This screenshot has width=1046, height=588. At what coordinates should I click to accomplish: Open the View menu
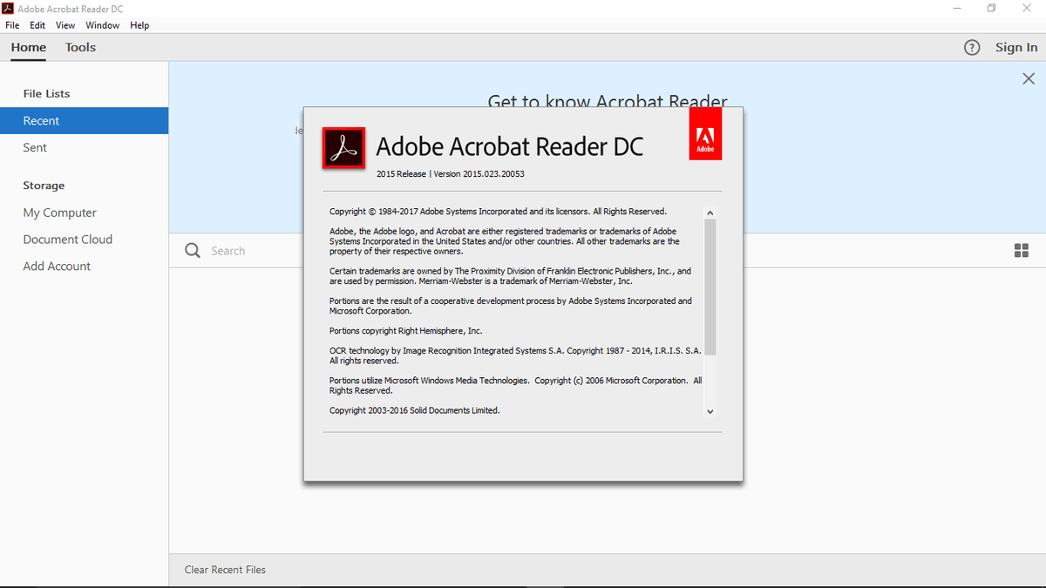point(65,25)
